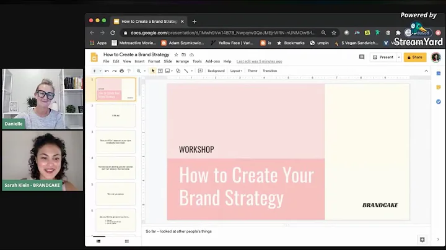Redo the last action
Image resolution: width=446 pixels, height=250 pixels.
pos(115,71)
